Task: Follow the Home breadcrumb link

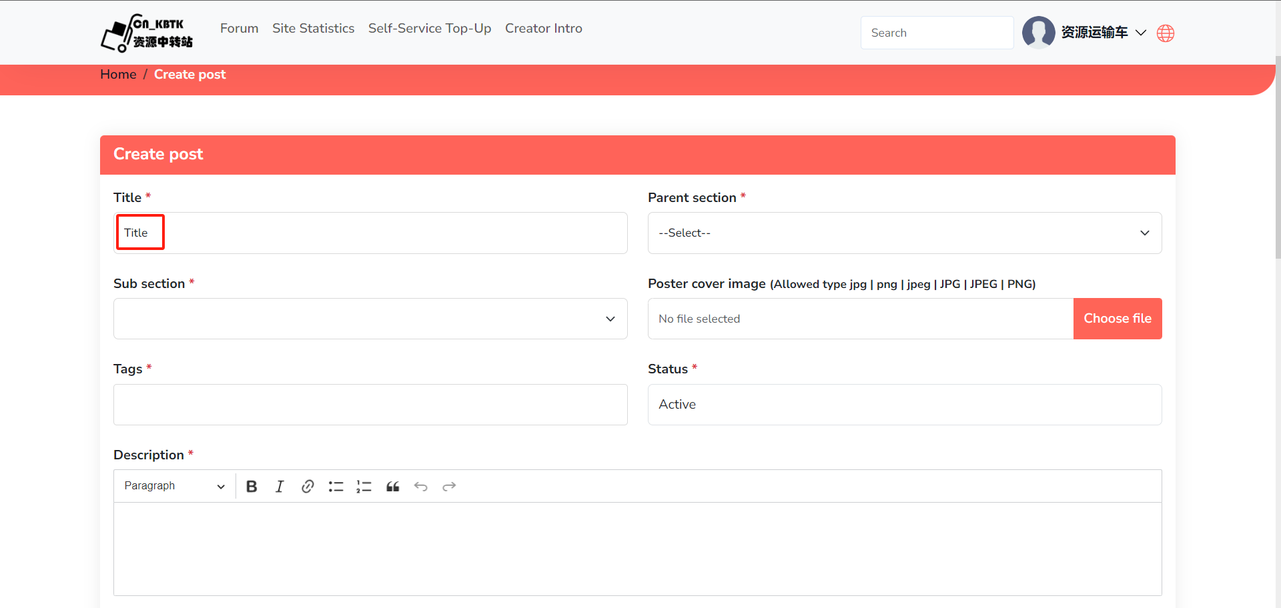Action: [118, 75]
